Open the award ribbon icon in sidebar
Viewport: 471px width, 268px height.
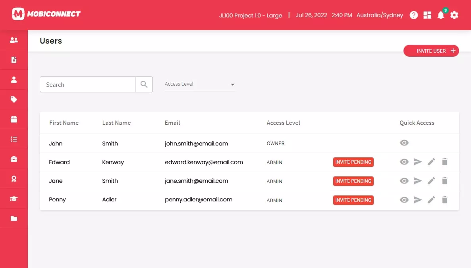coord(14,179)
